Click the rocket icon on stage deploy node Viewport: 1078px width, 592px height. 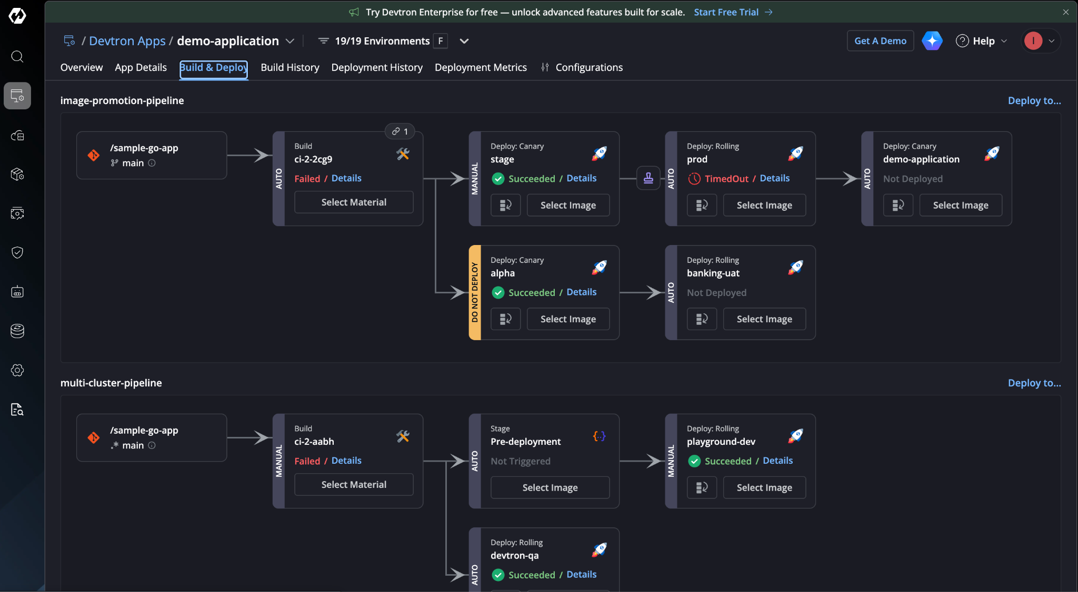coord(599,154)
